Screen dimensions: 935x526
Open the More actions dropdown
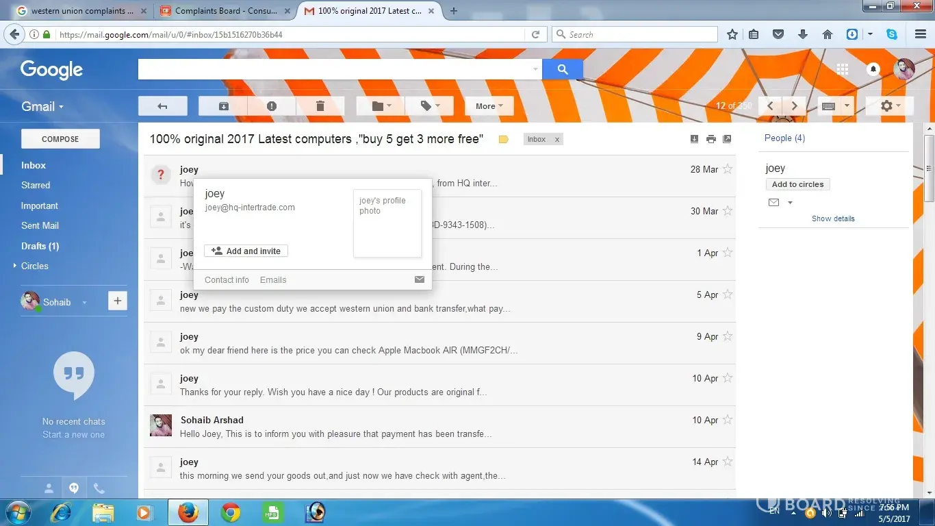489,106
